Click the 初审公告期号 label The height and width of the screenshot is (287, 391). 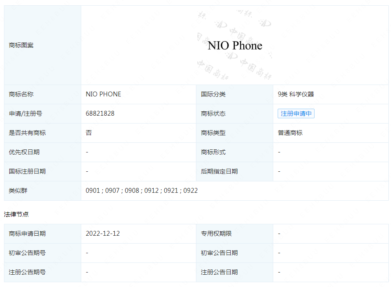pos(27,253)
